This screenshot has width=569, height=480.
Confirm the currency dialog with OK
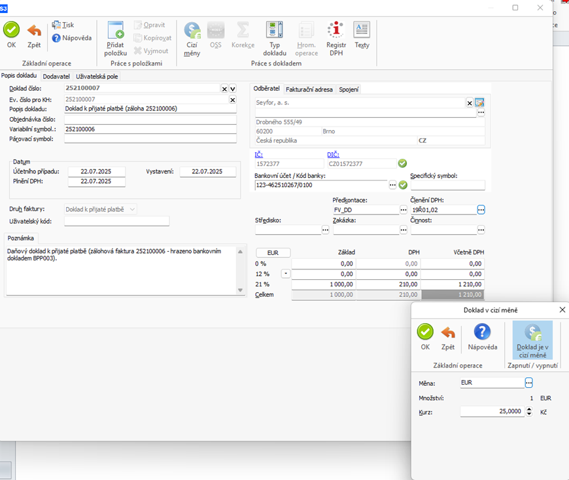point(425,337)
